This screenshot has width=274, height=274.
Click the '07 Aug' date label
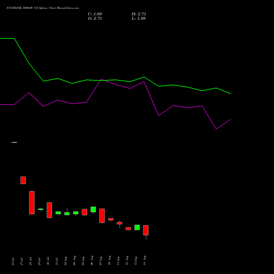coord(101,260)
